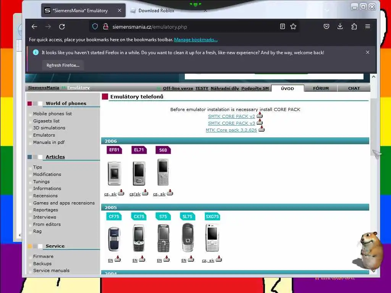Viewport: 391px width, 293px height.
Task: Download MTK Core pack 3.2.626 icon
Action: click(x=261, y=129)
